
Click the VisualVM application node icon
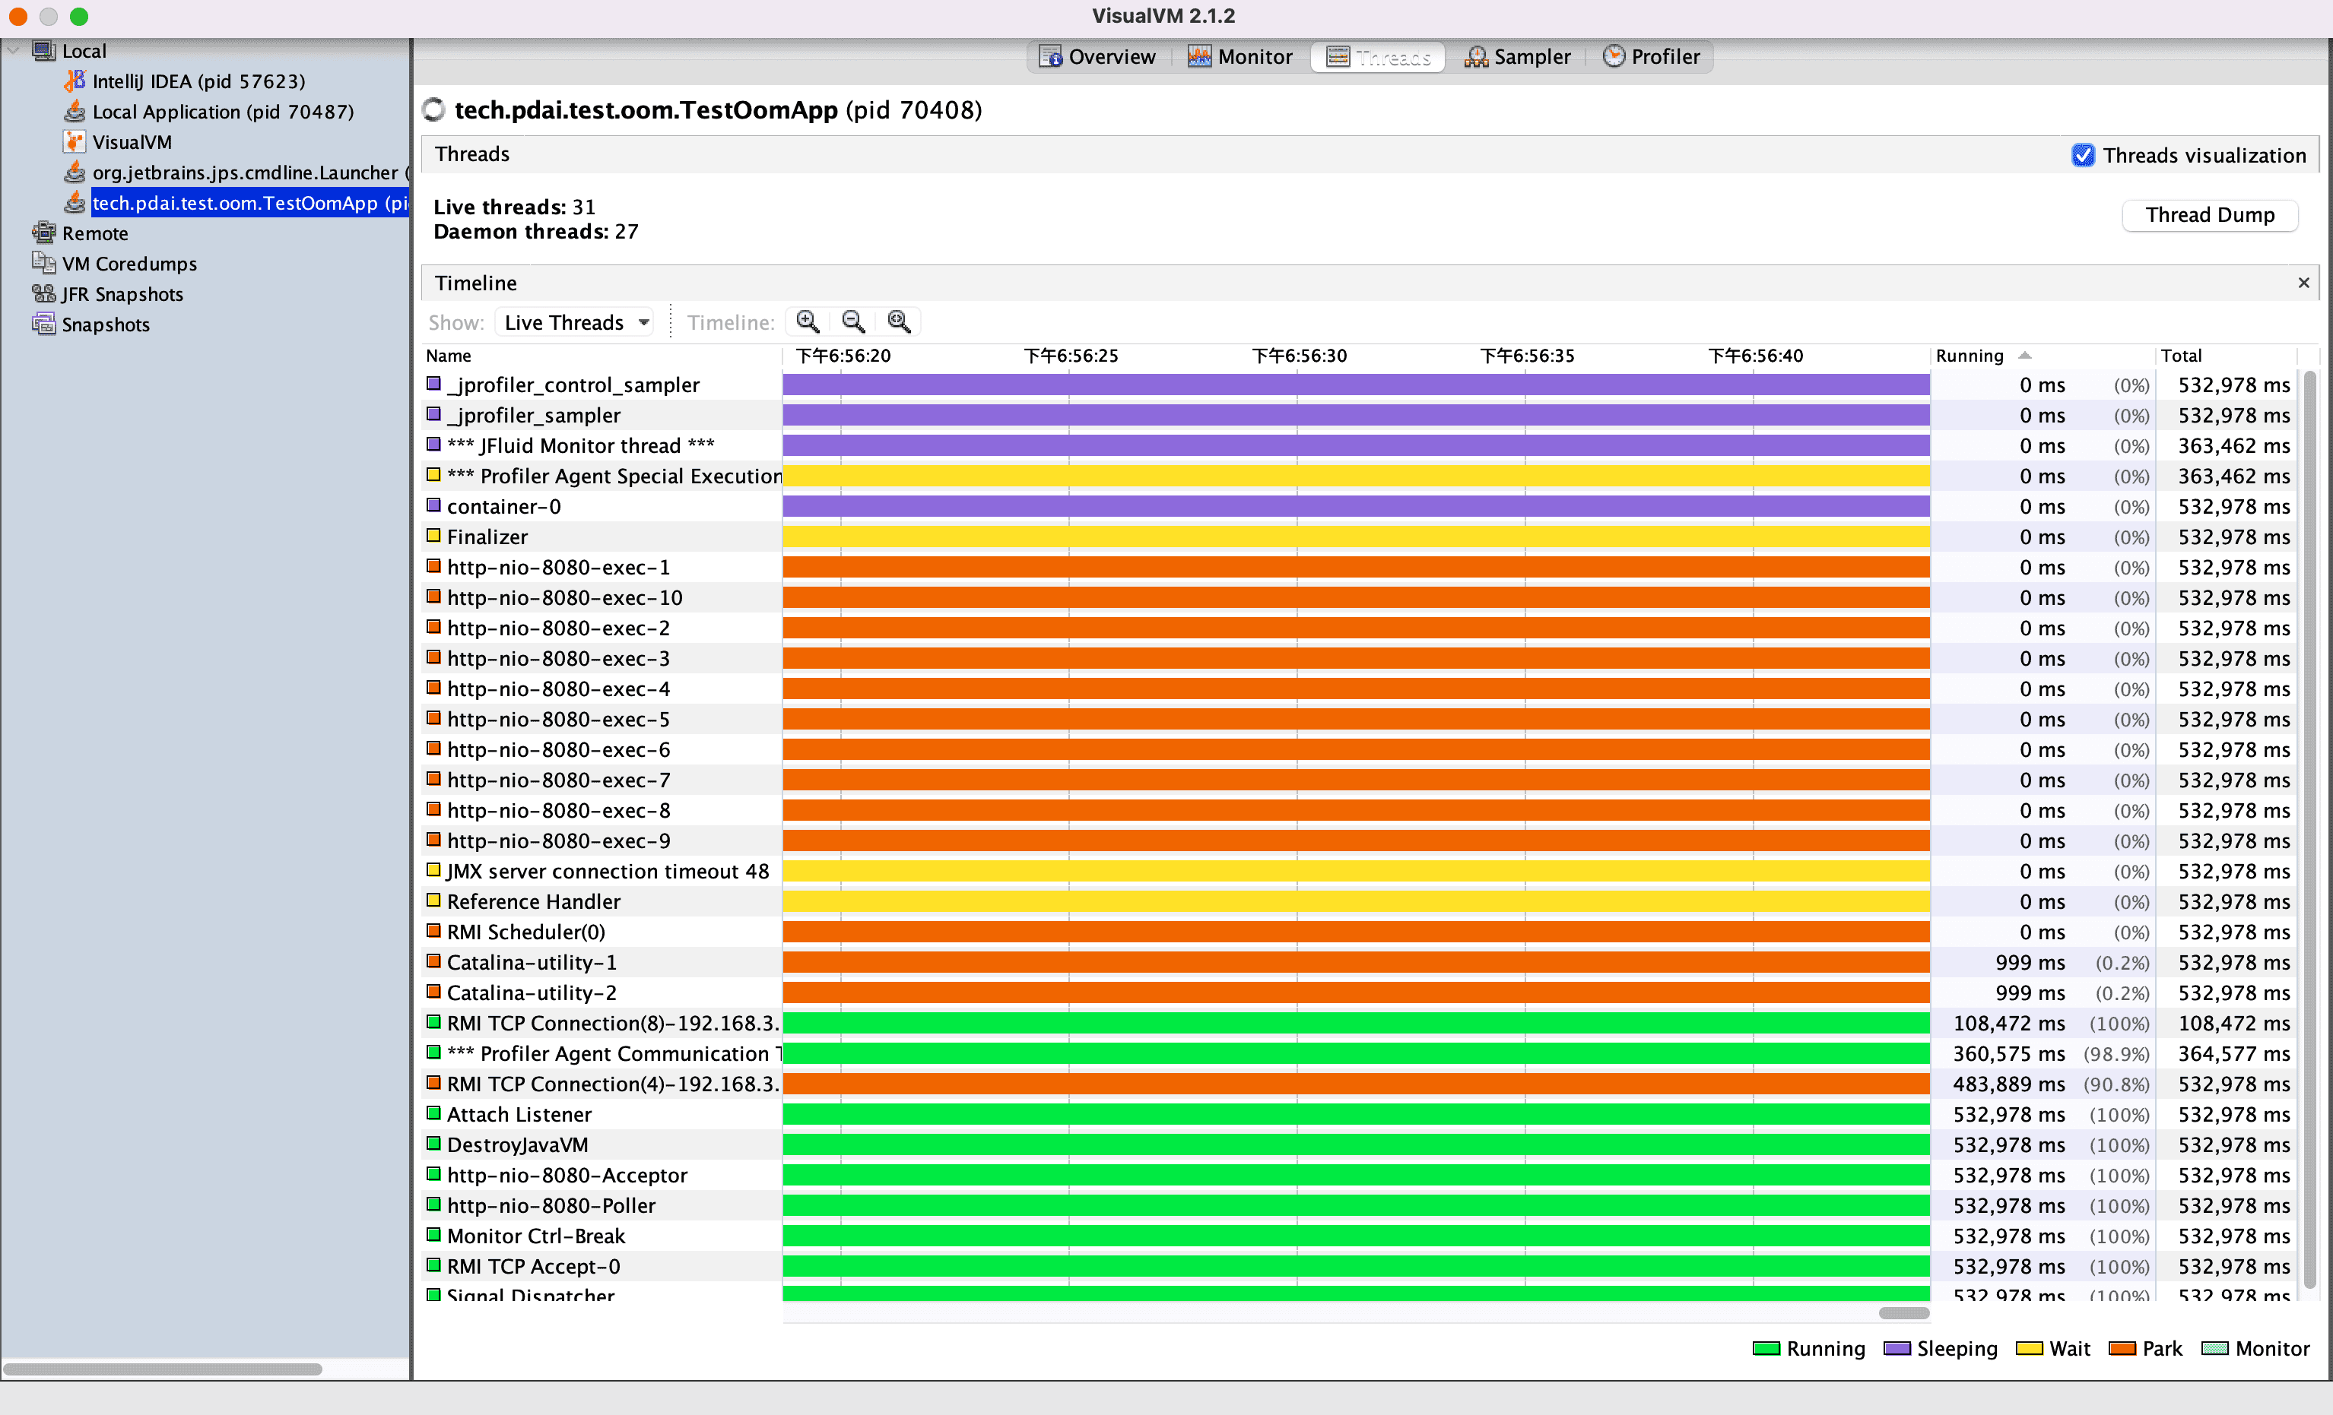[x=75, y=142]
